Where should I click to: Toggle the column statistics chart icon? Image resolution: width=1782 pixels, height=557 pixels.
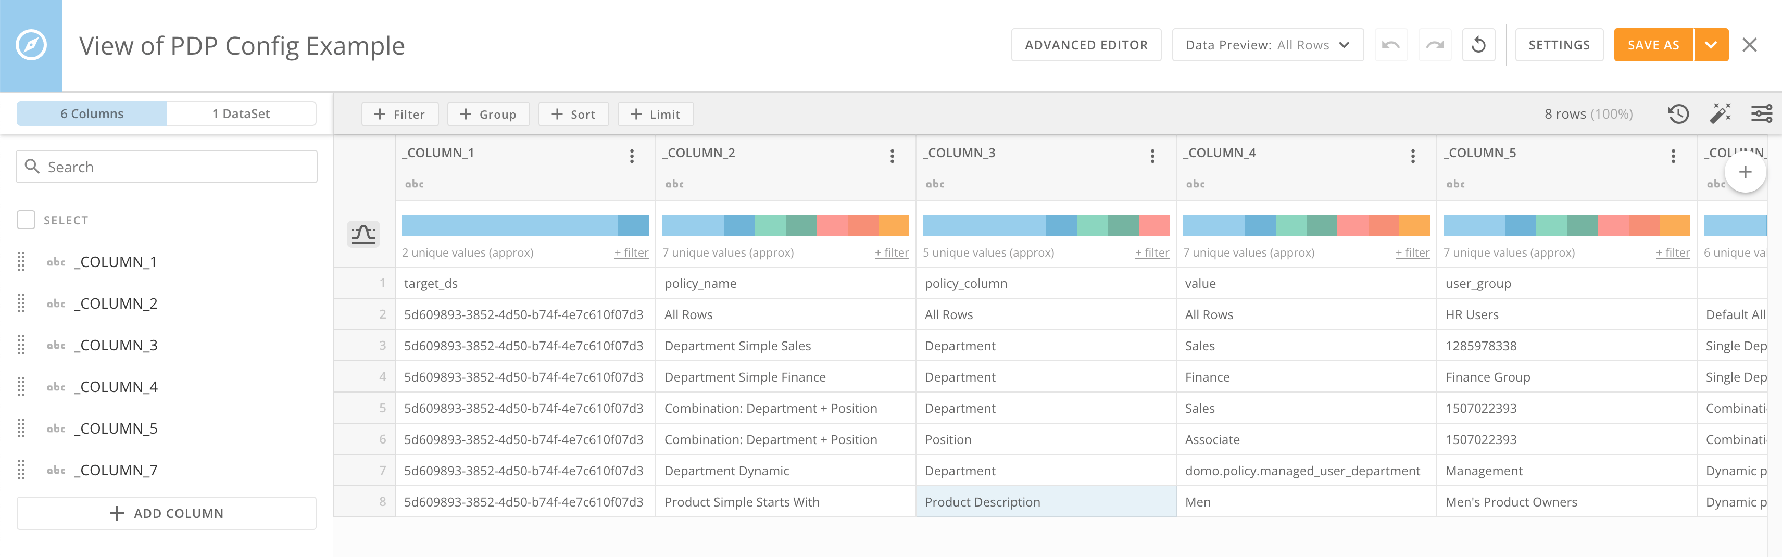[x=363, y=235]
